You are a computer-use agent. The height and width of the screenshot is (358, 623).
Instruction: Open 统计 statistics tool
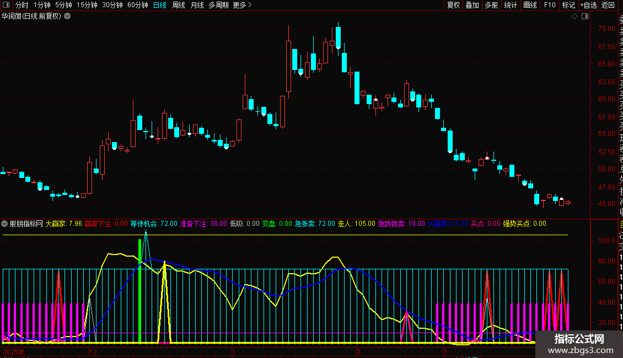click(x=511, y=5)
